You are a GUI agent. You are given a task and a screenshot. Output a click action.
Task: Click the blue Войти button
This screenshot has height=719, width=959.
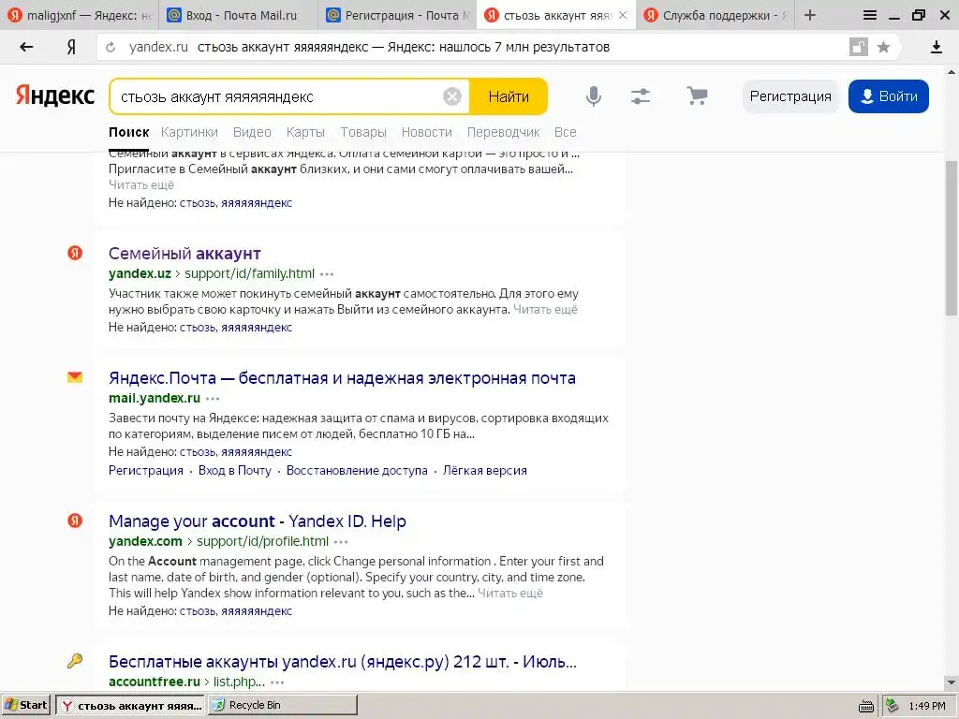(x=888, y=96)
